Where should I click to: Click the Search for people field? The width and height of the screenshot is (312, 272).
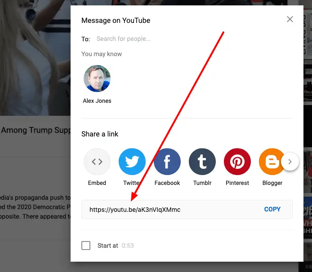123,39
